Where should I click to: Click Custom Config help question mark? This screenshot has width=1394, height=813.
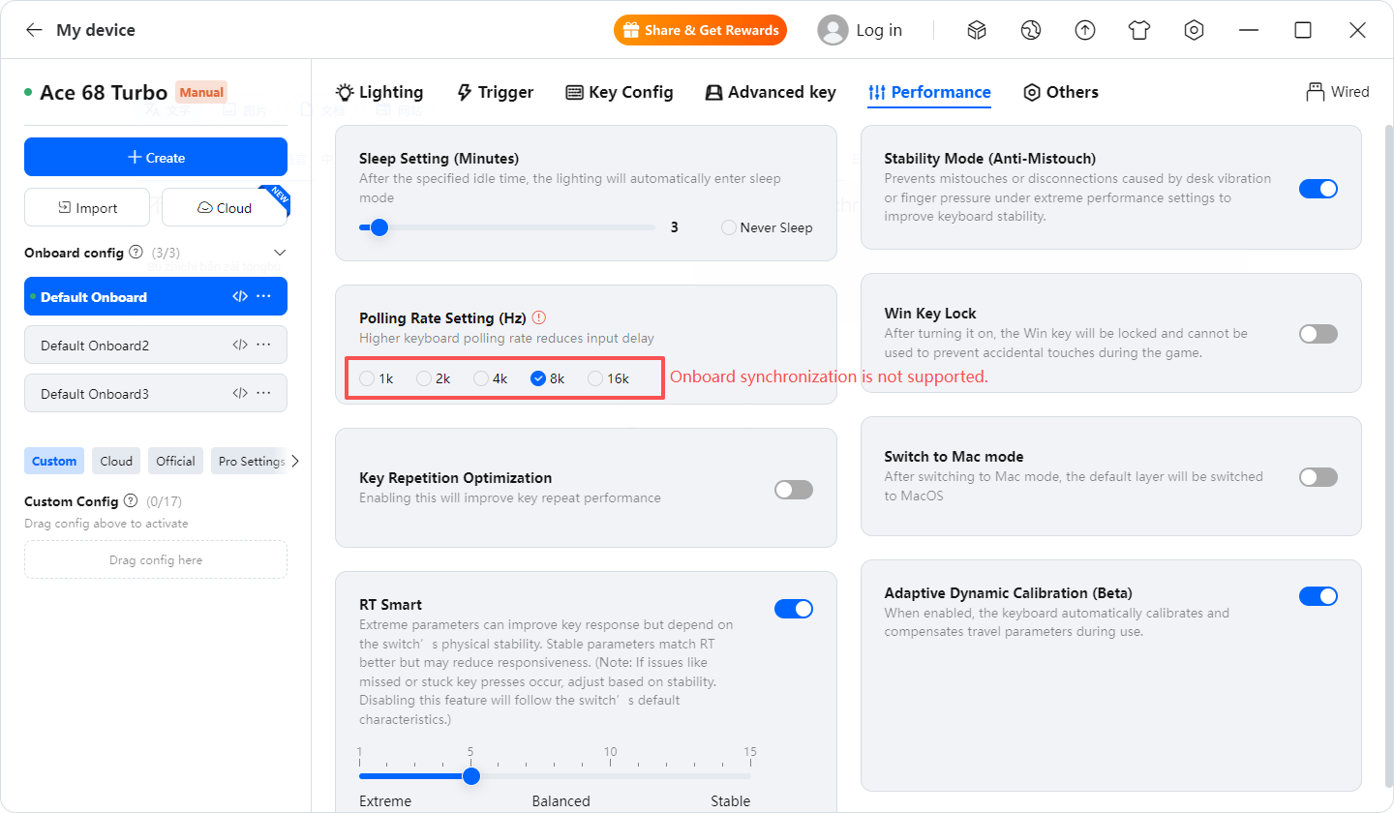coord(130,501)
